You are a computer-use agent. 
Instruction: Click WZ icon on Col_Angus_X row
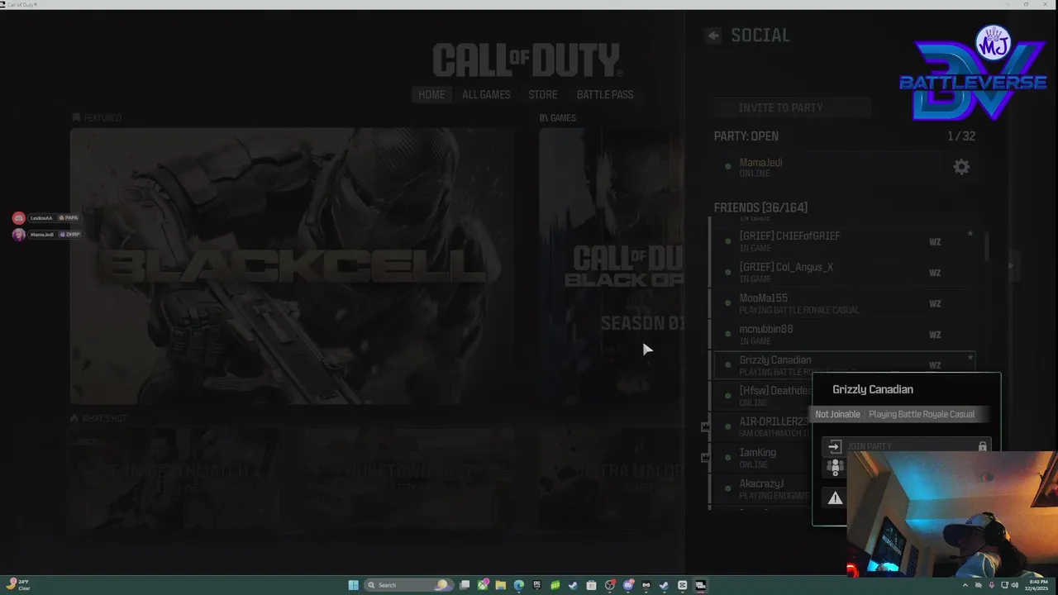935,273
